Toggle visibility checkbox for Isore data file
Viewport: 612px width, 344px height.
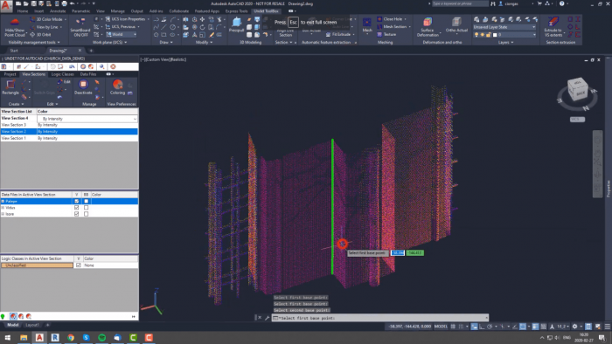click(x=77, y=214)
